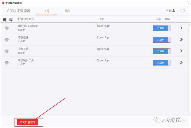Toggle the 已启用 switch for 高级镜头工具
Image resolution: width=191 pixels, height=128 pixels.
tap(162, 63)
